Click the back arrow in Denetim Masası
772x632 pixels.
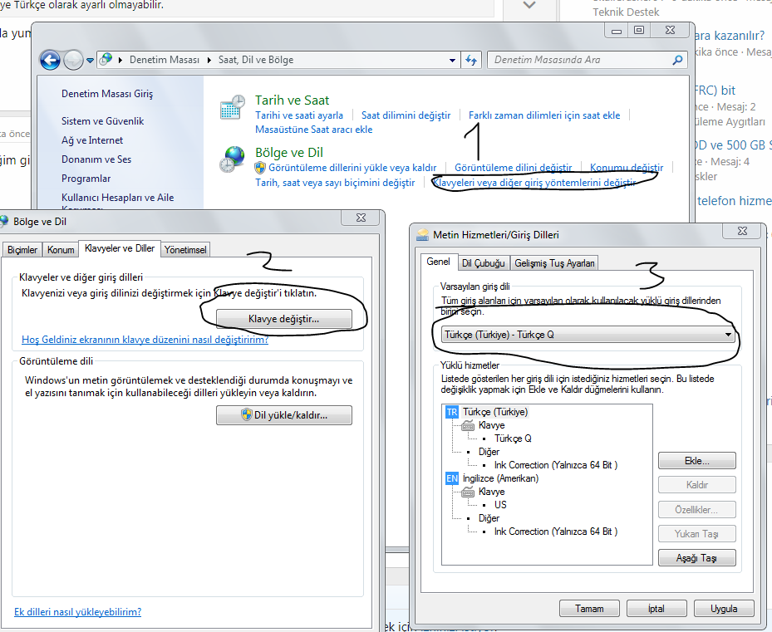pyautogui.click(x=50, y=61)
